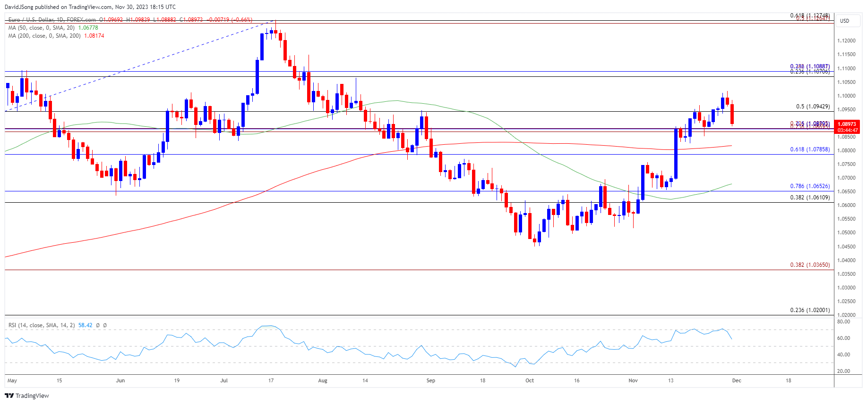Click the TradingView logo at bottom
The width and height of the screenshot is (867, 404).
27,396
